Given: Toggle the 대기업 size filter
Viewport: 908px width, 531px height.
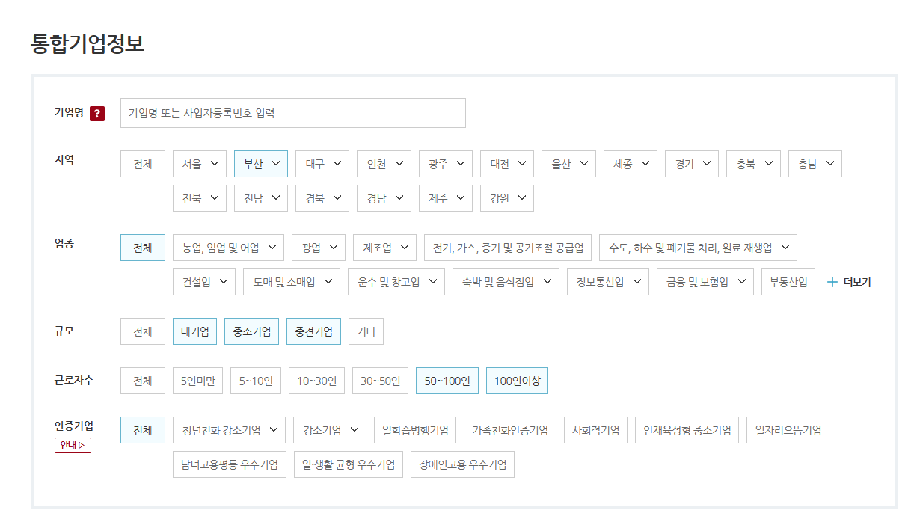Looking at the screenshot, I should (x=194, y=331).
